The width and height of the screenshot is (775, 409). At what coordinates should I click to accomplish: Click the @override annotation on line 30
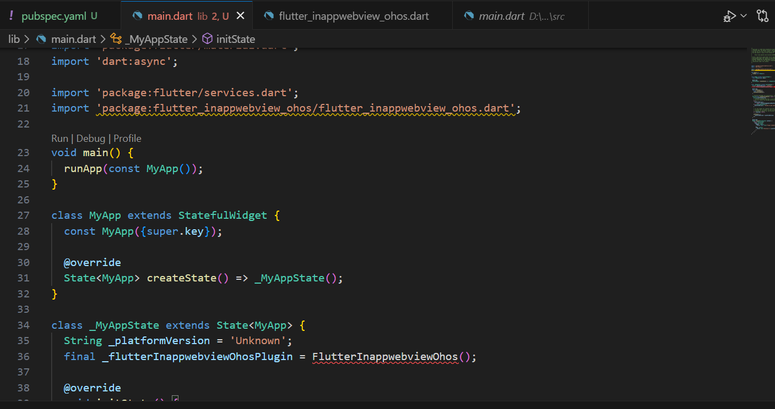coord(93,263)
